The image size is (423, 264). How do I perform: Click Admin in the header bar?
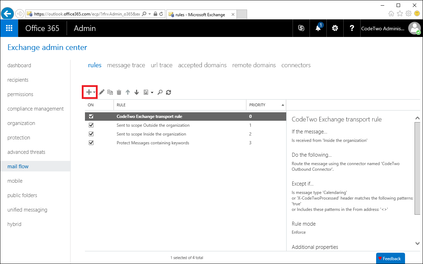(x=85, y=28)
